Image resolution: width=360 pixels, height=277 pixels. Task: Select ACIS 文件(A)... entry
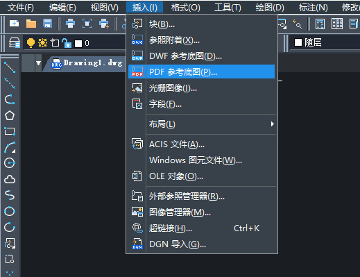pyautogui.click(x=201, y=144)
